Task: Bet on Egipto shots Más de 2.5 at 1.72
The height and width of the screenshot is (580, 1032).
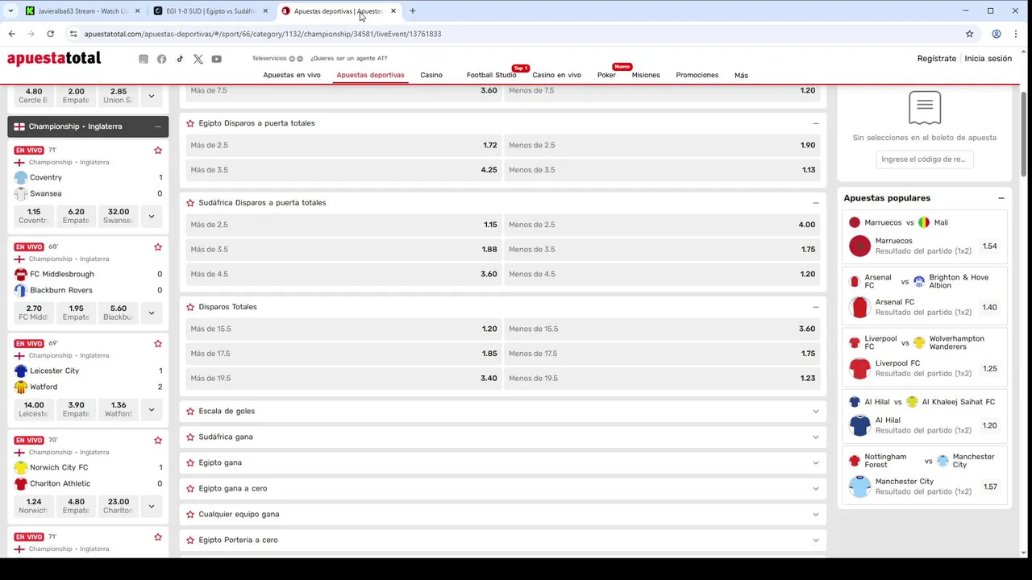Action: pos(343,145)
